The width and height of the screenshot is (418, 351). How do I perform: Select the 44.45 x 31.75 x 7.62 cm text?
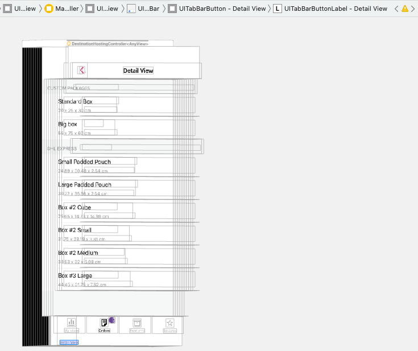[x=82, y=284]
